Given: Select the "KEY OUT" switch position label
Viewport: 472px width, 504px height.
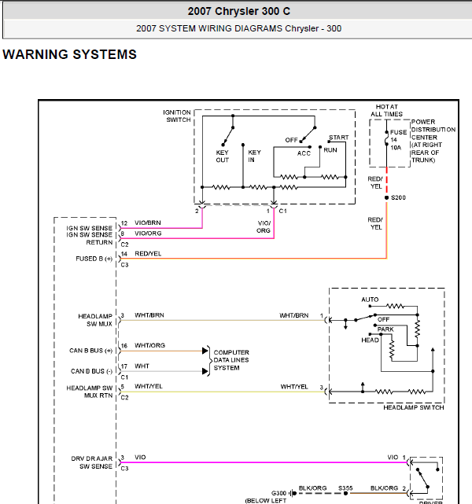Looking at the screenshot, I should tap(222, 156).
